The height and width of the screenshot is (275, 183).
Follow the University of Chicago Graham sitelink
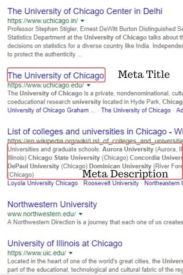51,110
